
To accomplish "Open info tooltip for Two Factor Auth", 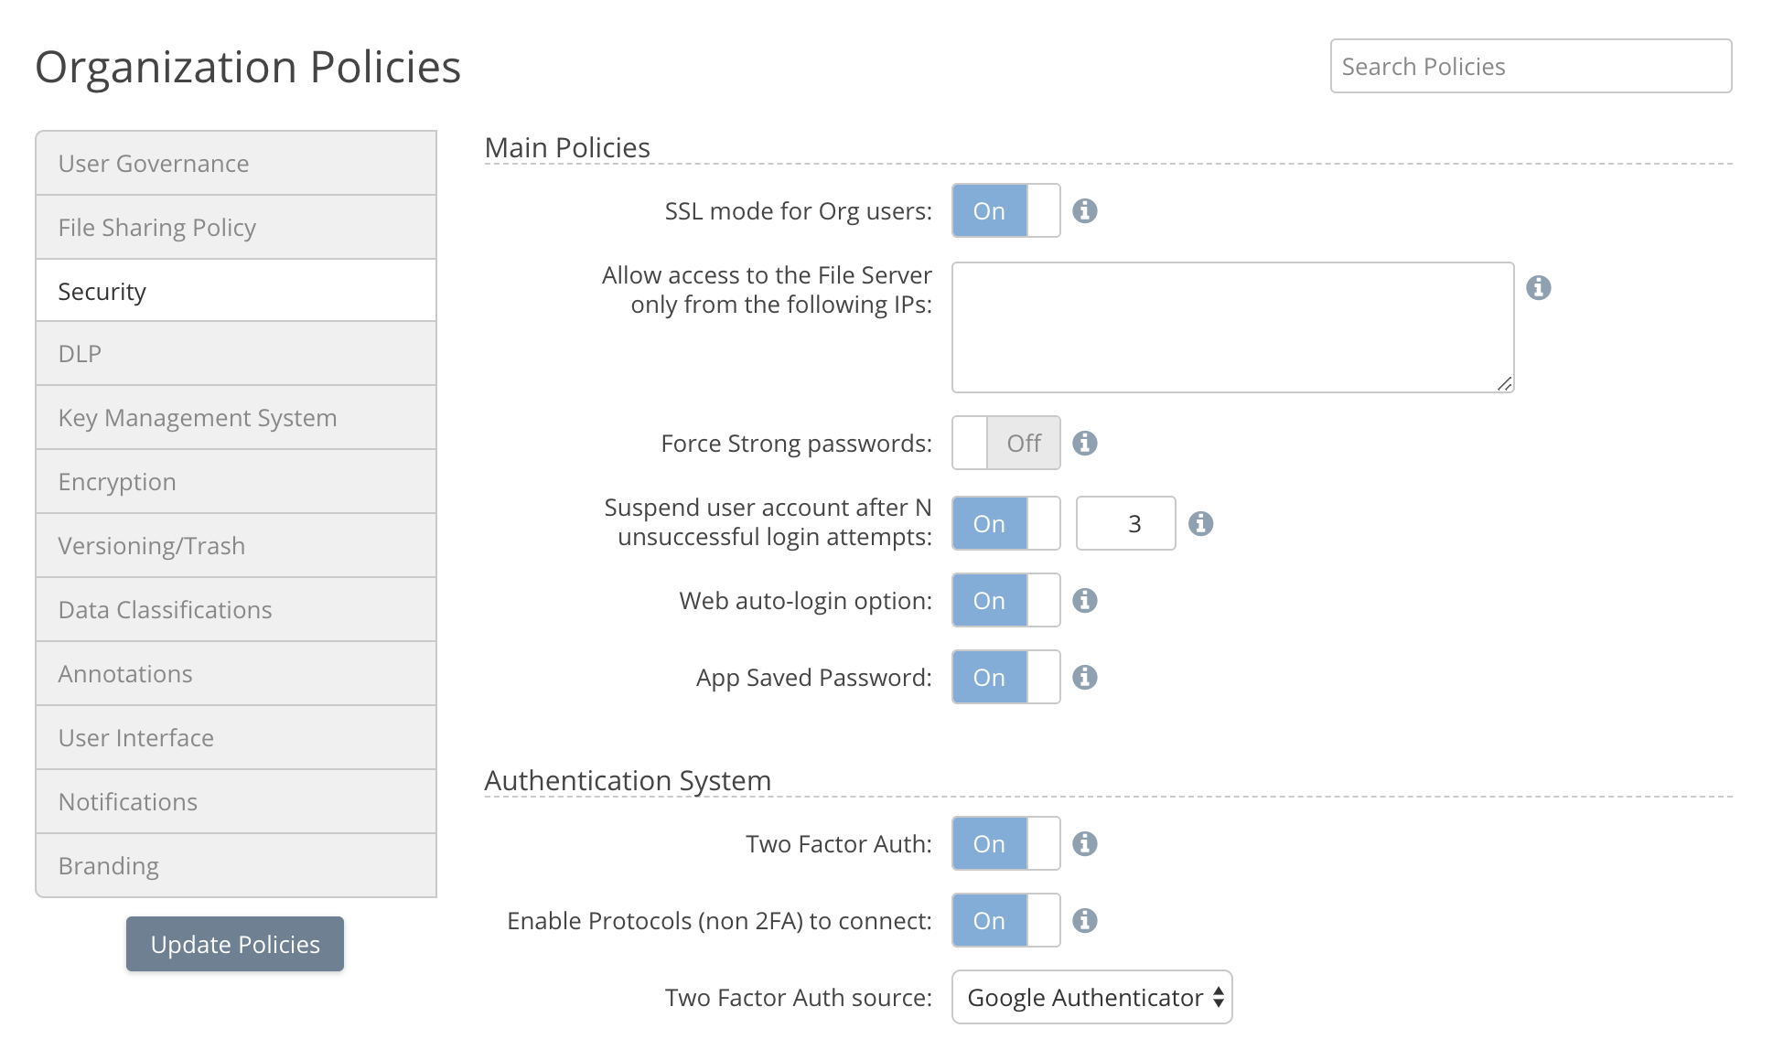I will (x=1085, y=844).
